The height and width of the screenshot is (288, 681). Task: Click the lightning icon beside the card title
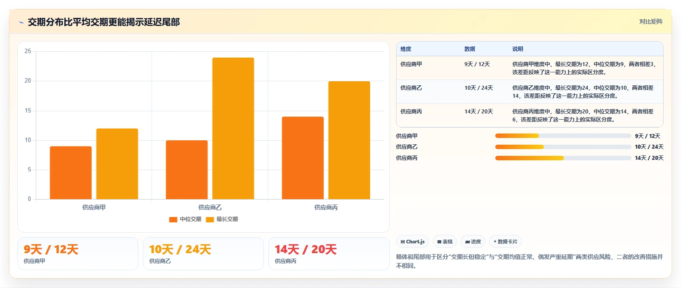[21, 22]
